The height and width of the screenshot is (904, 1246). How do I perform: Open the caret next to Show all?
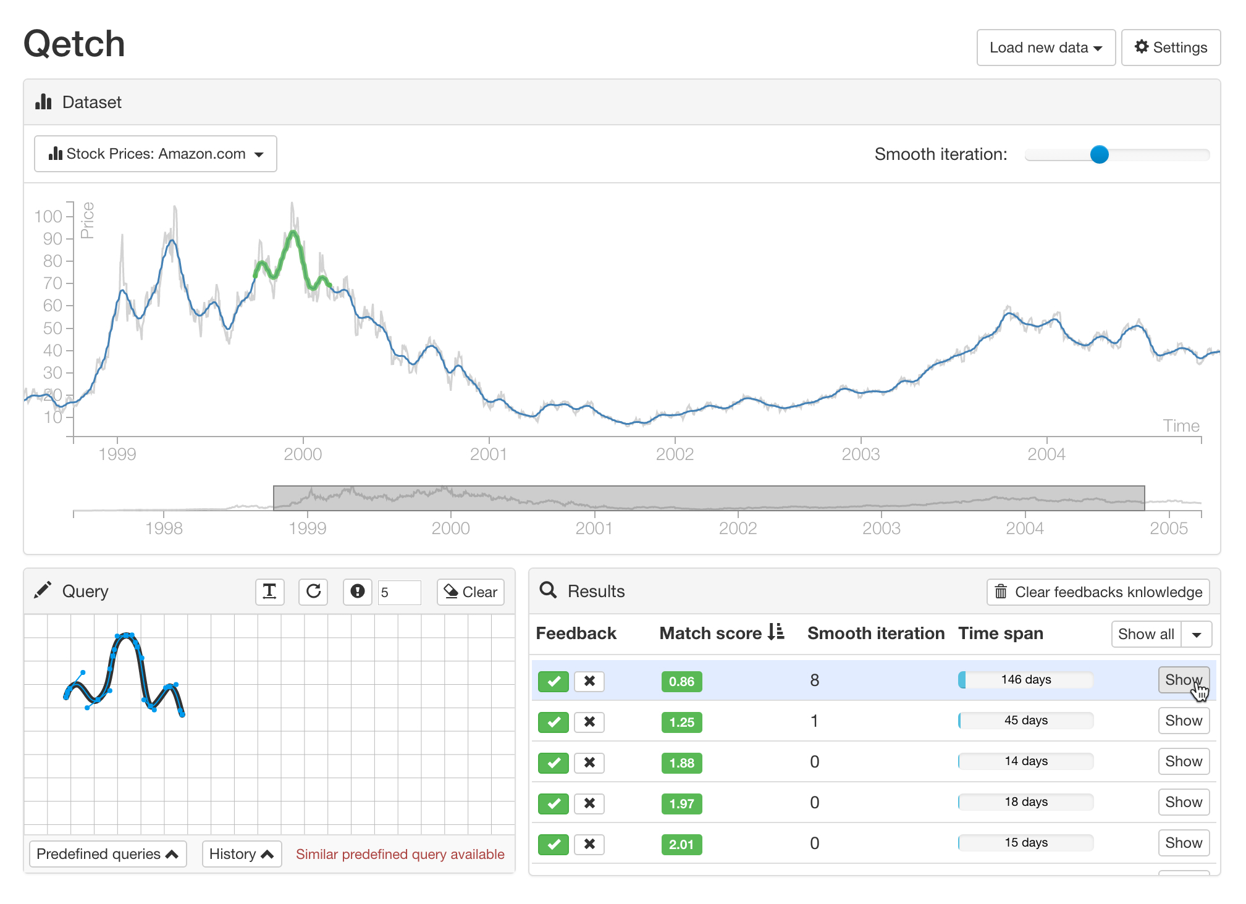tap(1197, 634)
